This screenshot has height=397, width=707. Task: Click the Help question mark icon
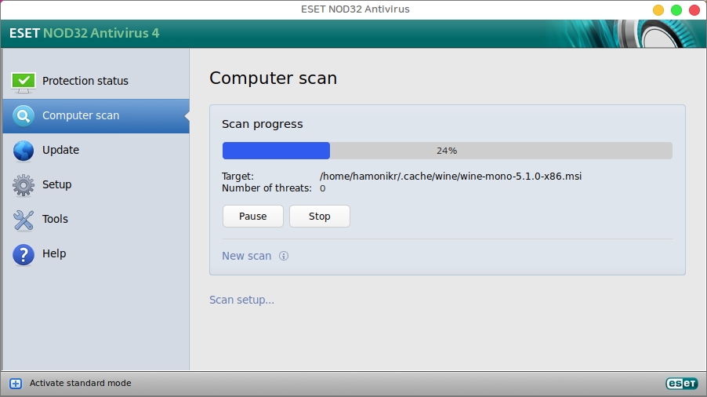point(24,254)
